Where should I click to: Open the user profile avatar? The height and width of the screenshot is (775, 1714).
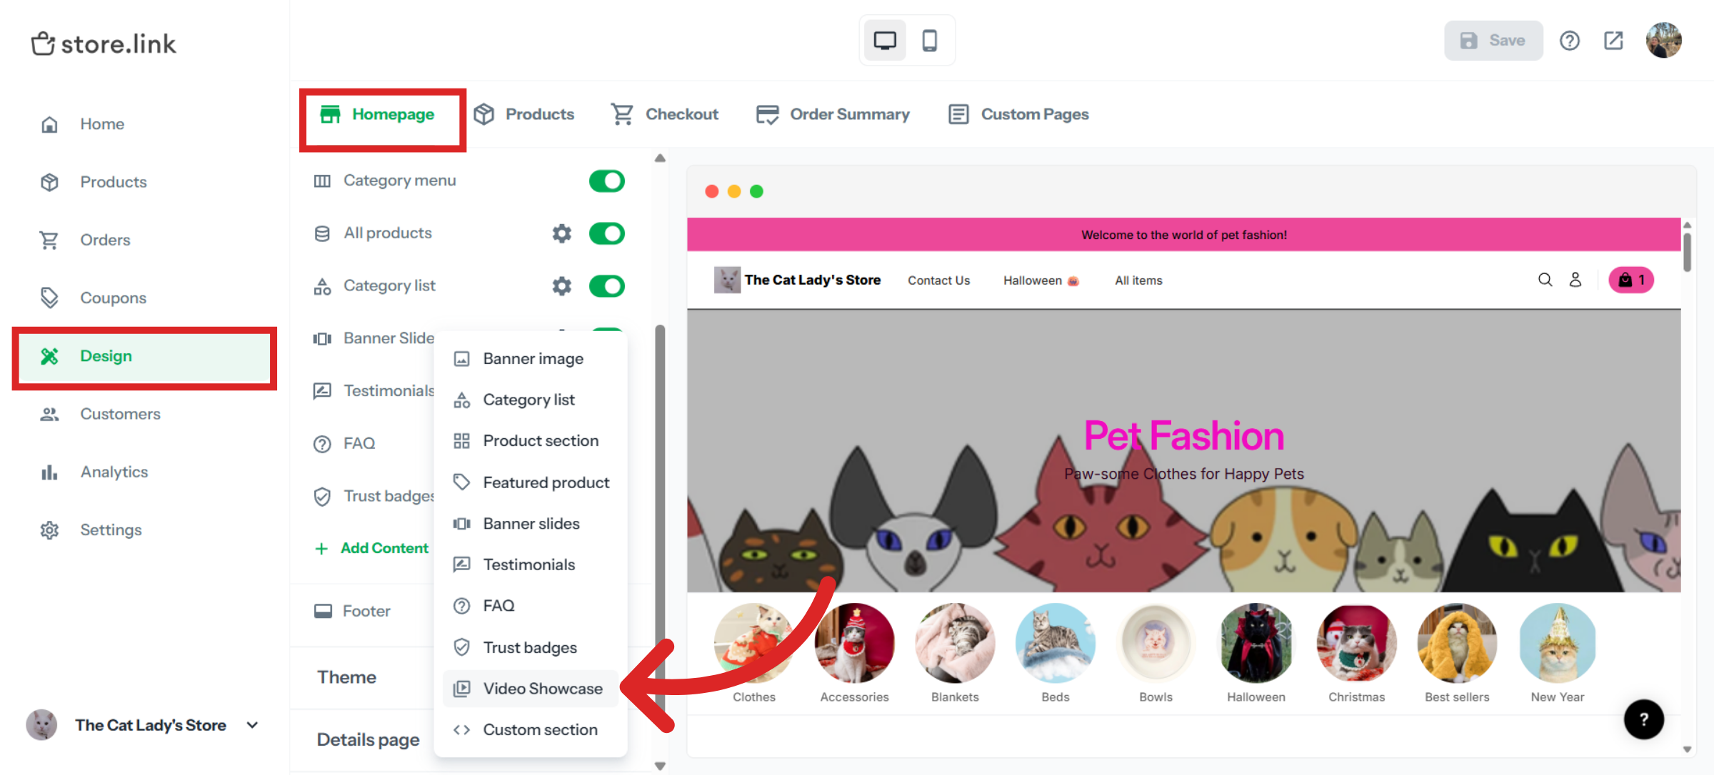click(x=1663, y=40)
